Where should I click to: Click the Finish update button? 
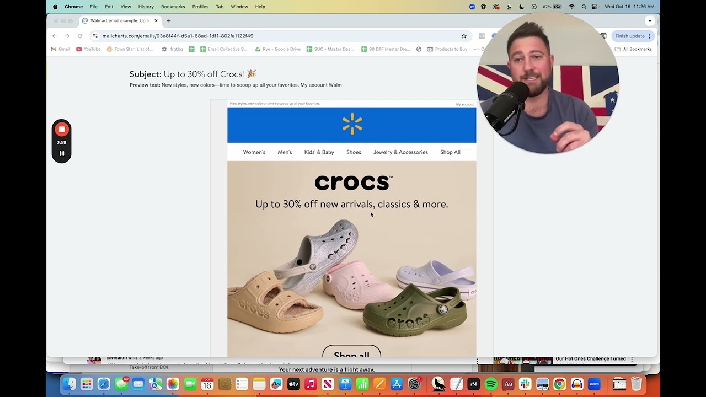pos(633,36)
